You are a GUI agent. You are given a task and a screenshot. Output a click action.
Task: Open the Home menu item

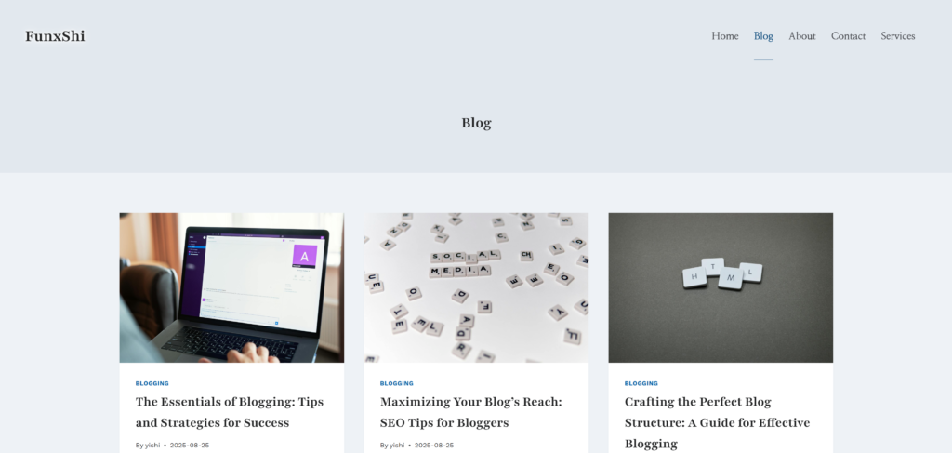coord(725,36)
